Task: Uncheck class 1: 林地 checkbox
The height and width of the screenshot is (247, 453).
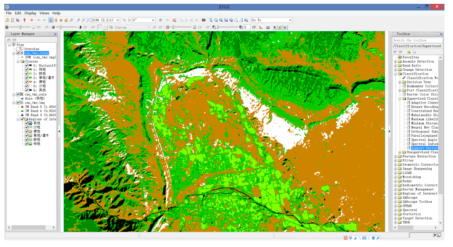Action: [27, 70]
